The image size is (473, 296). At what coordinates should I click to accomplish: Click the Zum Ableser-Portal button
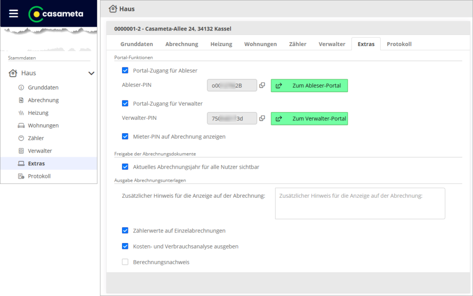[x=309, y=85]
